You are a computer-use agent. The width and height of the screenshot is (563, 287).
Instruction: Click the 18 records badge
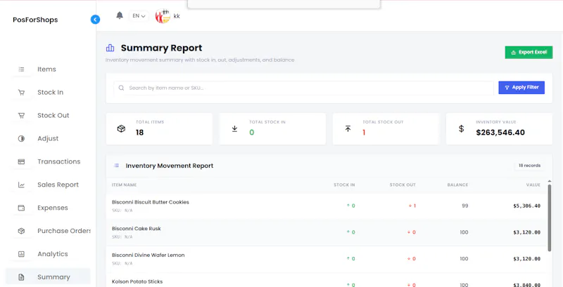(529, 166)
